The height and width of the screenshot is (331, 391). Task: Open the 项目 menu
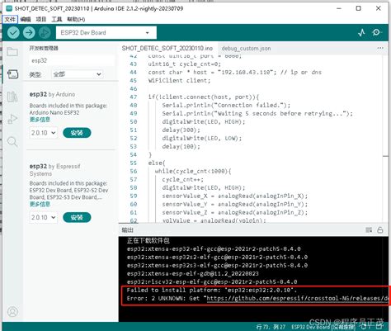pos(41,19)
